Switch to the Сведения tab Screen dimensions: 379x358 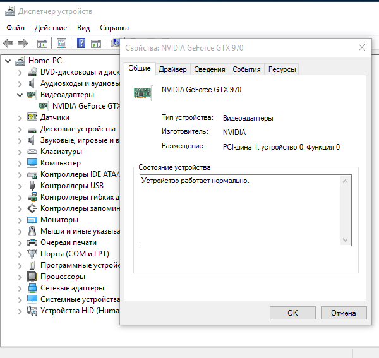[210, 69]
